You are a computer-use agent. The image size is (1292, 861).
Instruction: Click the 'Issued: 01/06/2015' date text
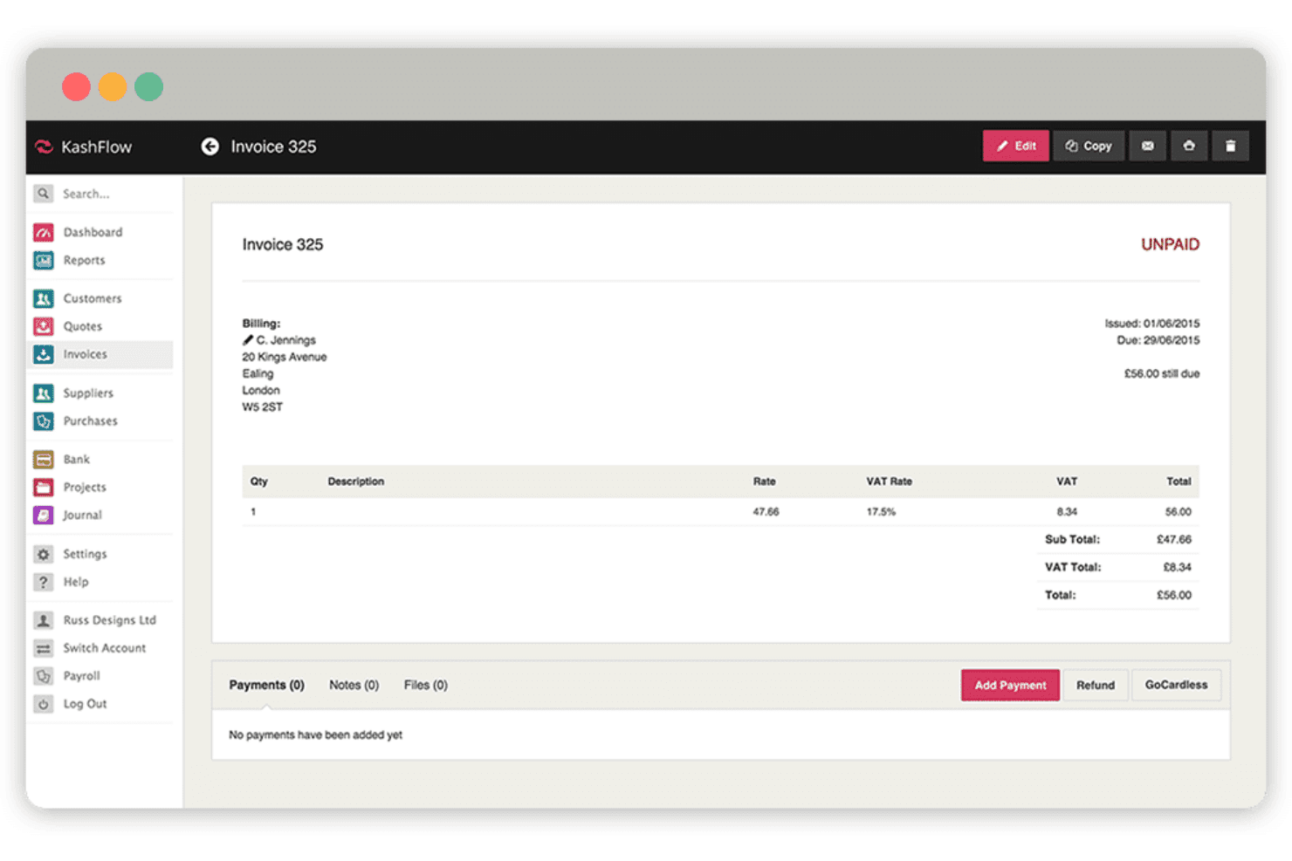click(1152, 324)
